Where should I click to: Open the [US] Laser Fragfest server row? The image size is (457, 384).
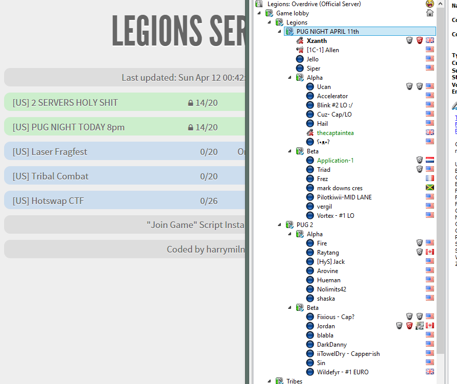pyautogui.click(x=125, y=151)
